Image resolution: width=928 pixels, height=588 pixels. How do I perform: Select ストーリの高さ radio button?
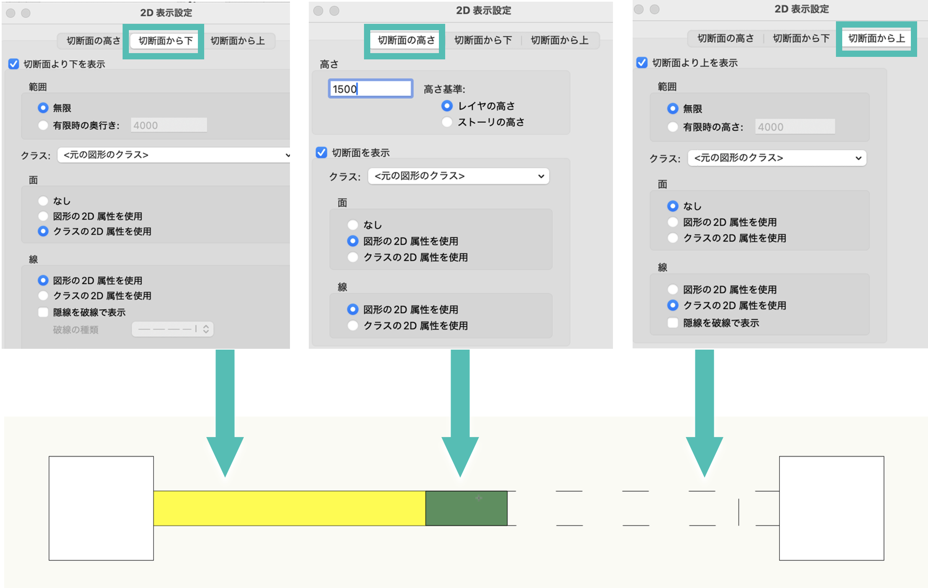point(447,122)
